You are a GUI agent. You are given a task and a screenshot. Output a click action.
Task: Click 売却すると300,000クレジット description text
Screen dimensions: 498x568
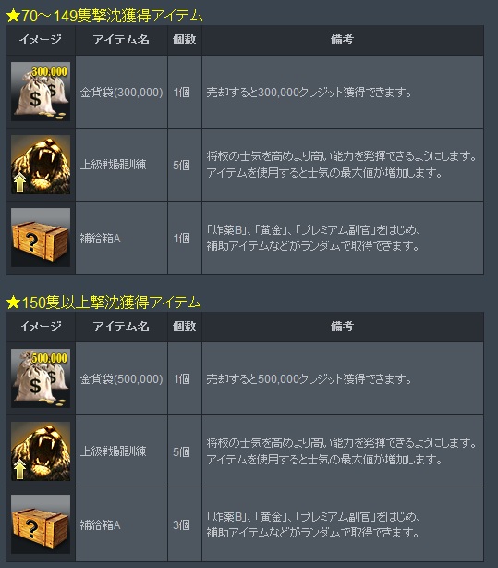(x=310, y=93)
